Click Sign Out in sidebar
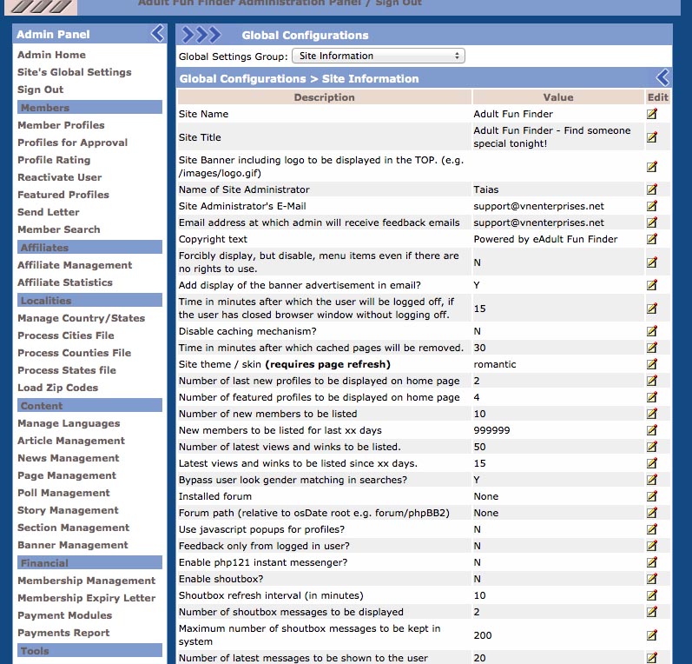 (40, 90)
